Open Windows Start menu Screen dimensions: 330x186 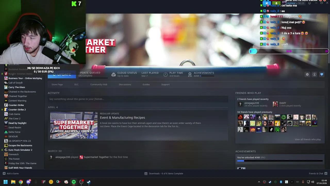5,182
